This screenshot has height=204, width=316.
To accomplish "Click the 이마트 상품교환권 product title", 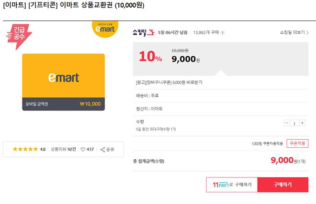I will click(73, 6).
